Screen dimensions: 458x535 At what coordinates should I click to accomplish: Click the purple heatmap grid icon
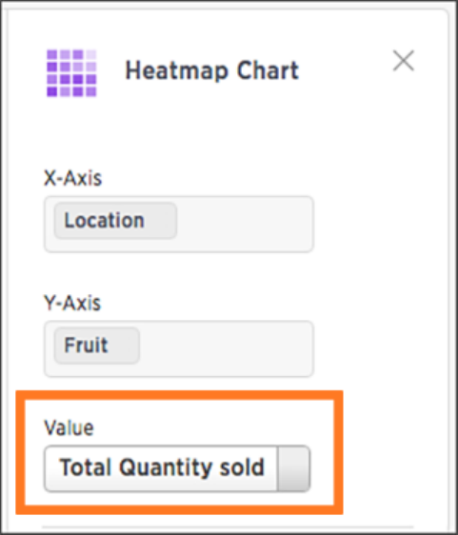point(71,73)
